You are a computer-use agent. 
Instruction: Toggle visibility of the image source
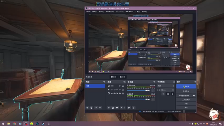[120, 86]
